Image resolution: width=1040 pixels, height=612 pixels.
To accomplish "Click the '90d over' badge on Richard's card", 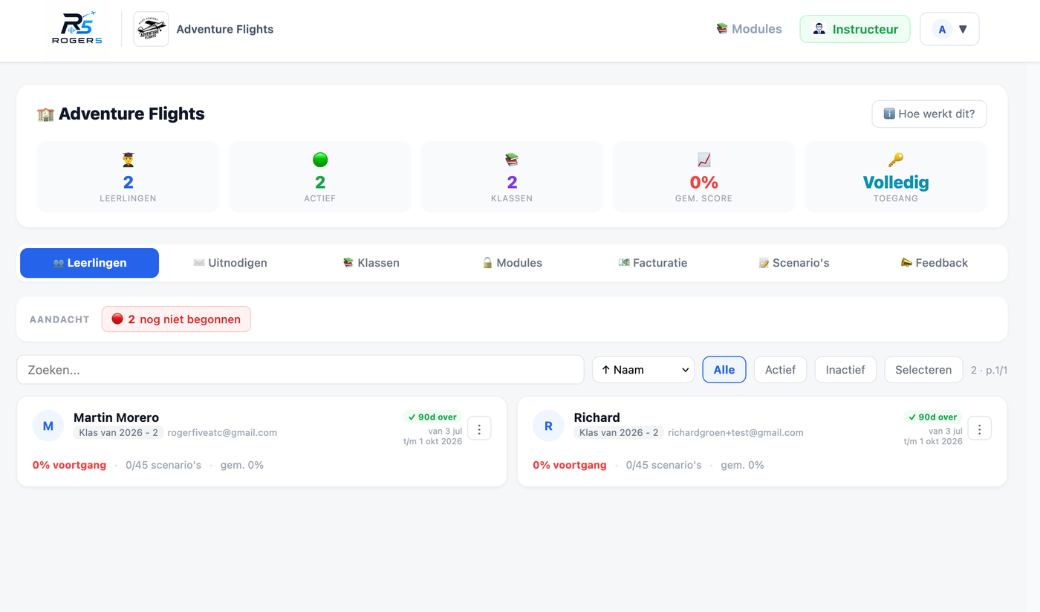I will pos(933,417).
